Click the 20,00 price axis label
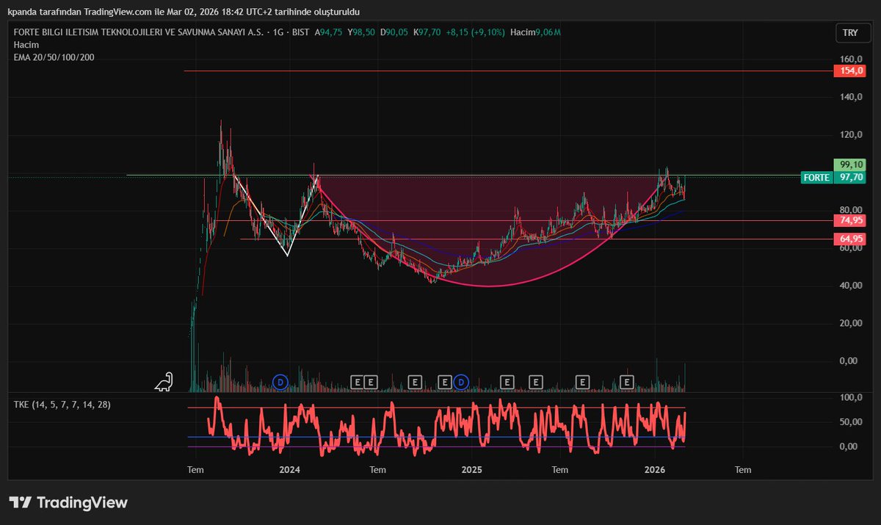Screen dimensions: 881x525 tap(851, 323)
